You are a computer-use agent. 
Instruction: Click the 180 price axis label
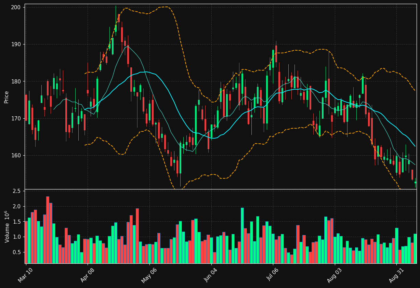pyautogui.click(x=16, y=81)
